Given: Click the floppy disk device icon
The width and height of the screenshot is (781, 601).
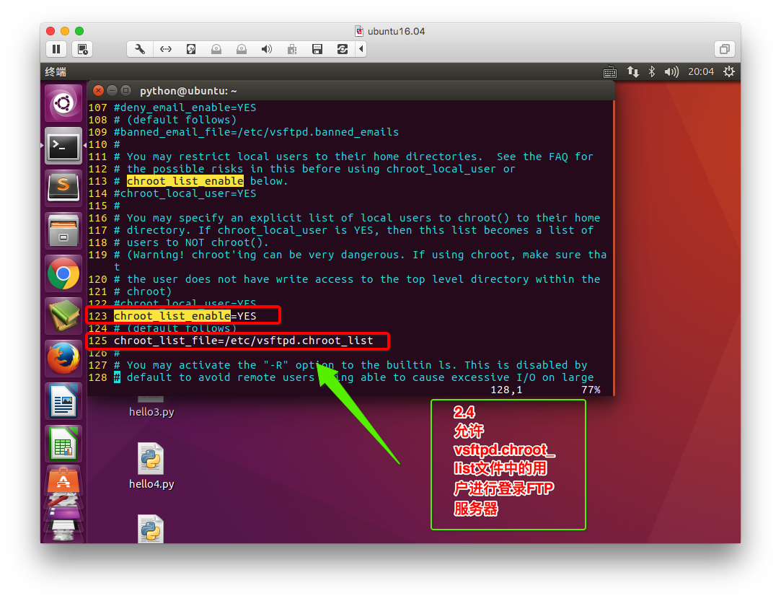Looking at the screenshot, I should [317, 49].
